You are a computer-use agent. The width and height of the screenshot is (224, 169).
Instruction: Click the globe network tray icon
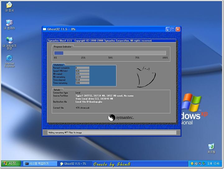pos(196,164)
